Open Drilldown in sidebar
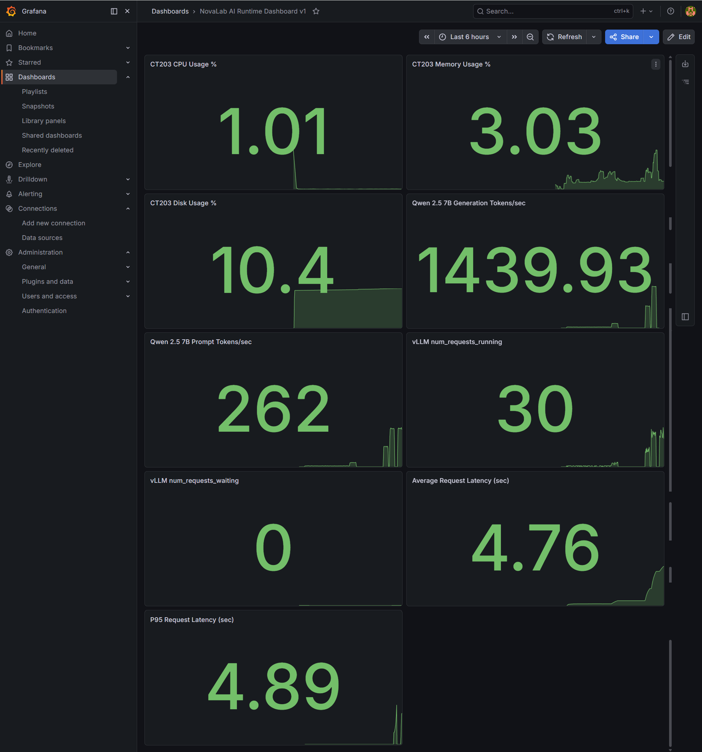Viewport: 702px width, 752px height. (33, 179)
